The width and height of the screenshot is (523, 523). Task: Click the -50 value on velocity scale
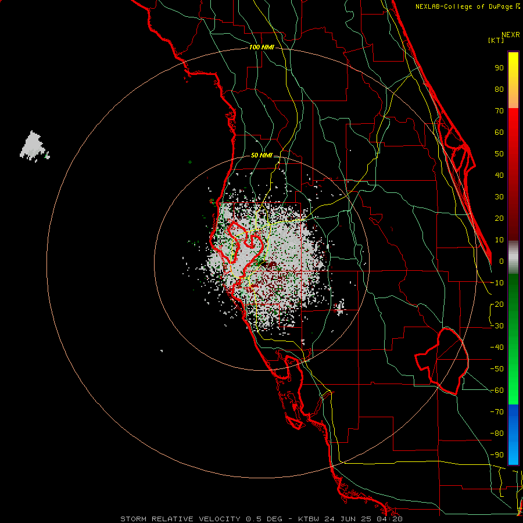497,369
